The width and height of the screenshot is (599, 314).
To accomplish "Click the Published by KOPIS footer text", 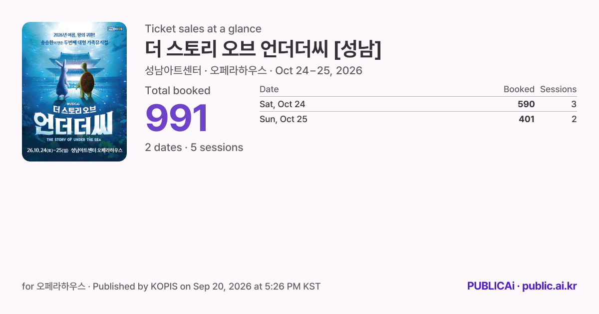I will point(207,287).
